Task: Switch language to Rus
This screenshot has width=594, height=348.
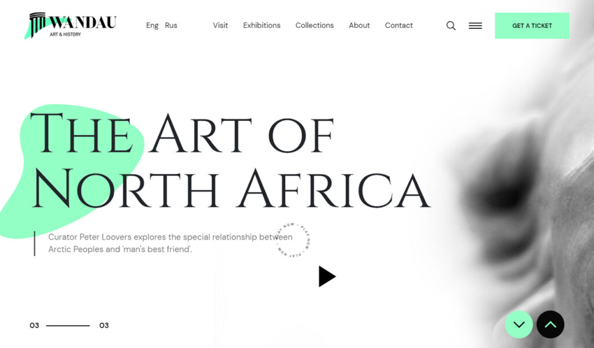Action: 171,26
